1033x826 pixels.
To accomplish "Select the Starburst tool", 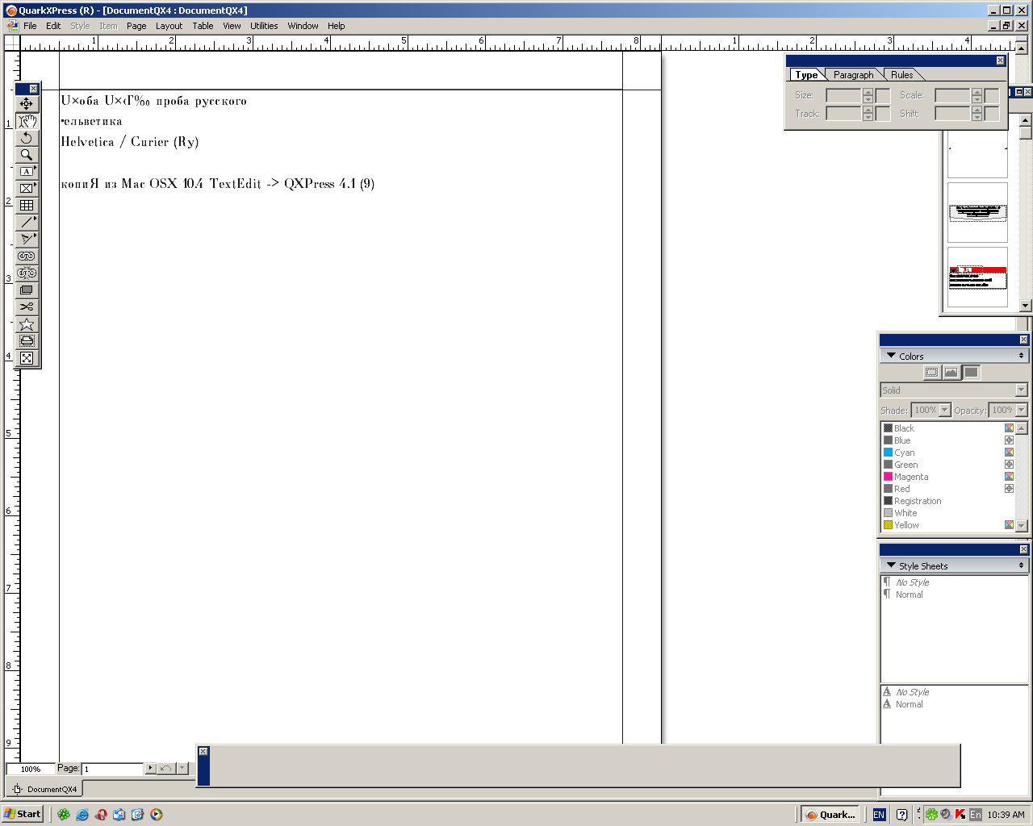I will click(27, 324).
